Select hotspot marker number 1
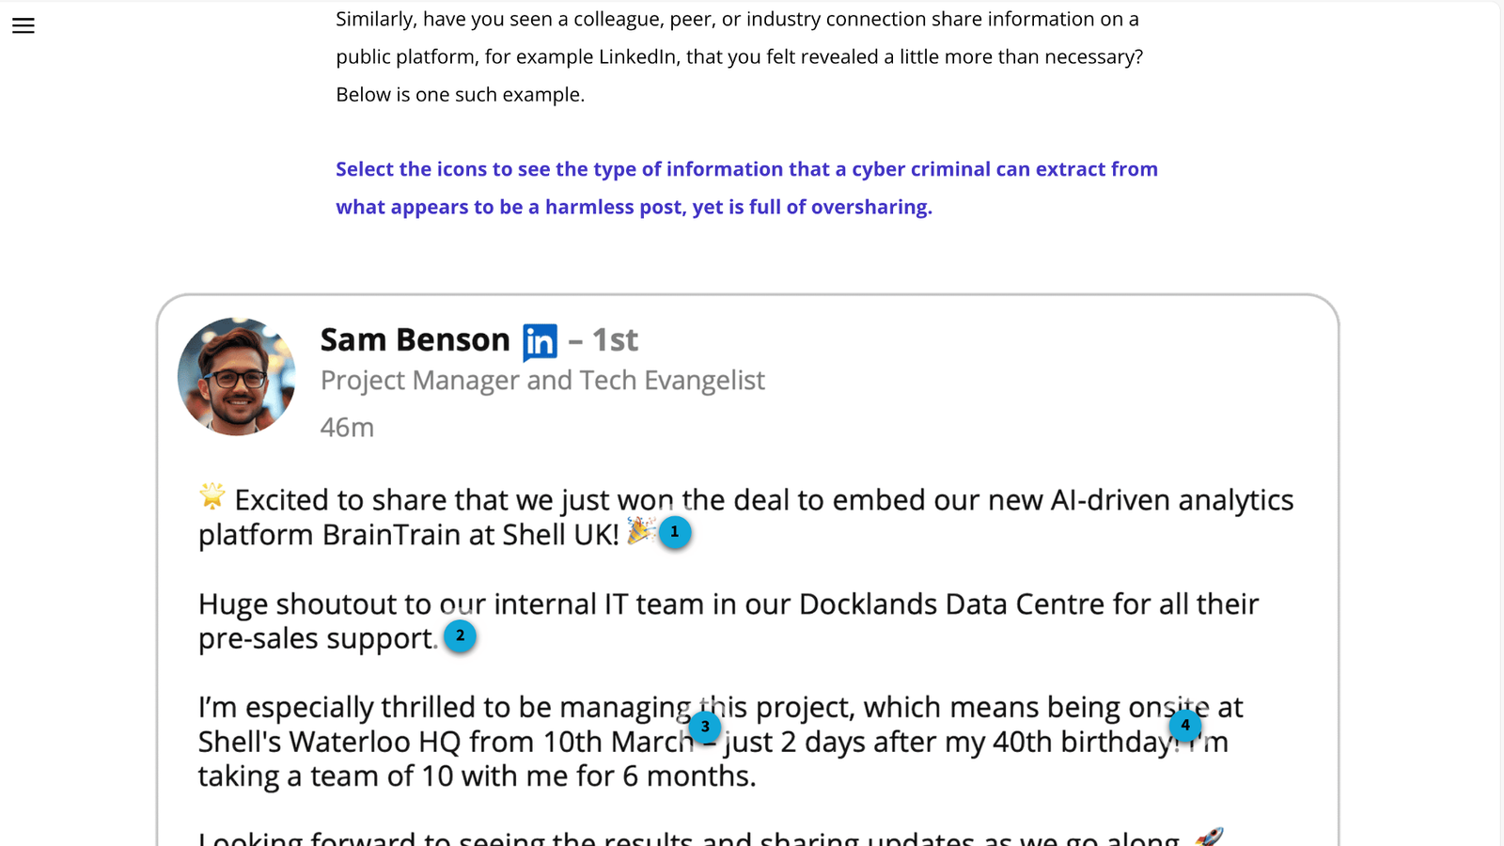Image resolution: width=1504 pixels, height=846 pixels. [674, 532]
